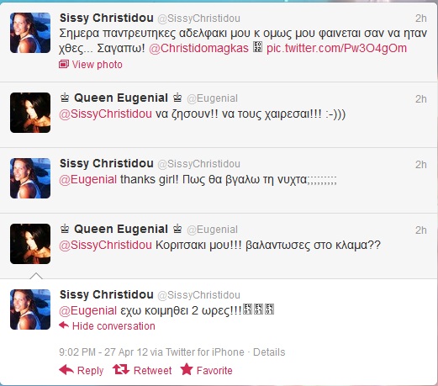Open Queen Eugenial avatar in second tweet

point(30,113)
